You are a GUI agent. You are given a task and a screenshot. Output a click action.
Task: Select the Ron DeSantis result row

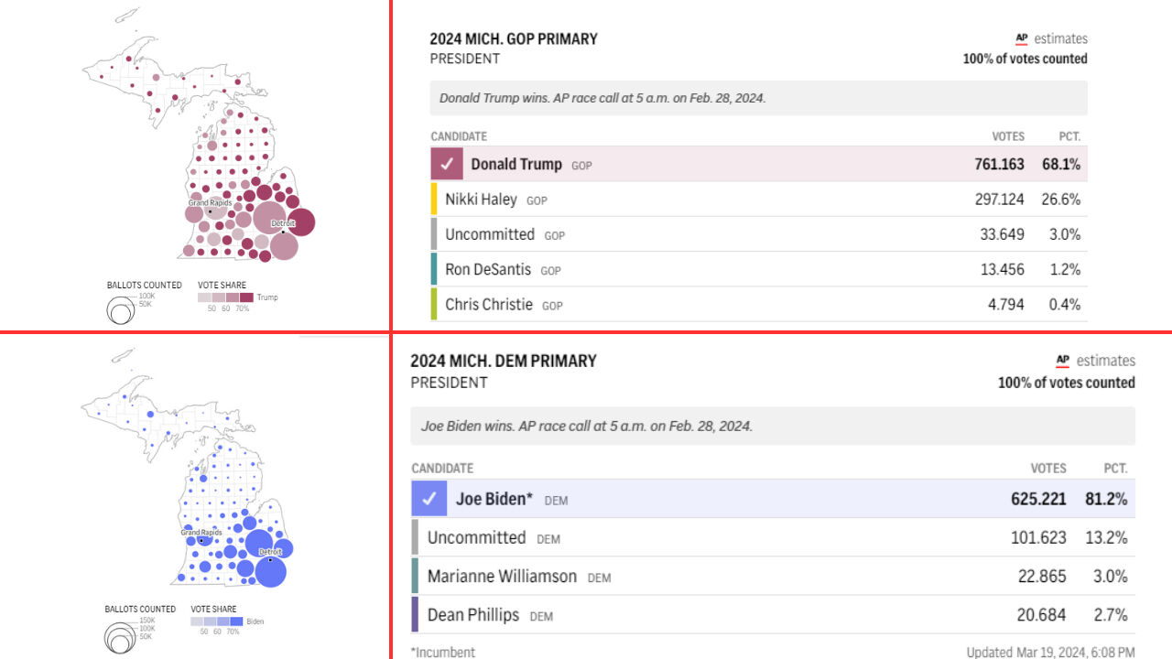(758, 270)
